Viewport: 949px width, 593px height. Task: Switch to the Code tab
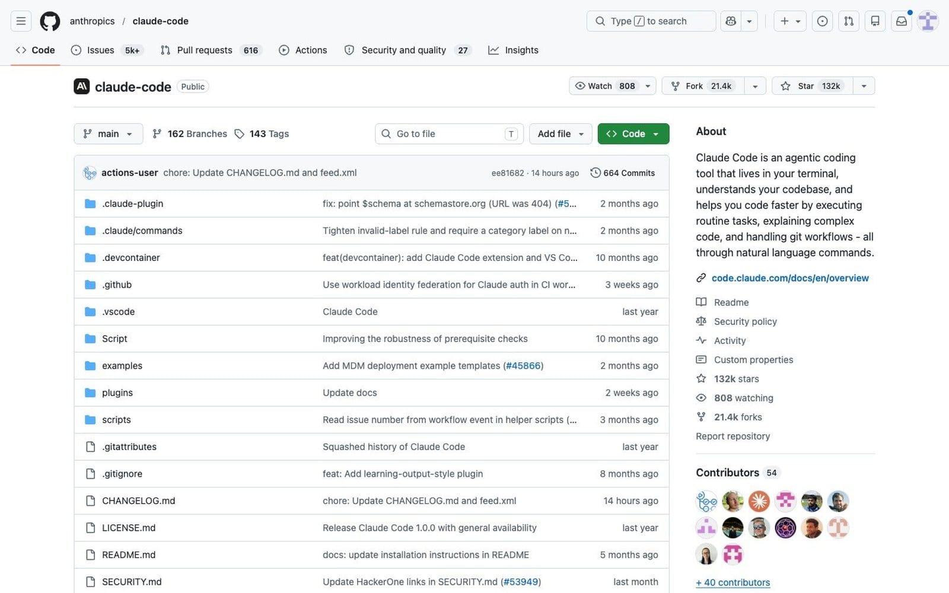(36, 50)
